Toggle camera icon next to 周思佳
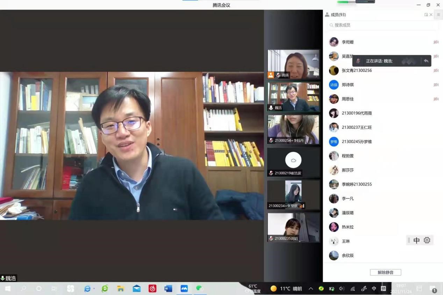443x295 pixels. 436,99
